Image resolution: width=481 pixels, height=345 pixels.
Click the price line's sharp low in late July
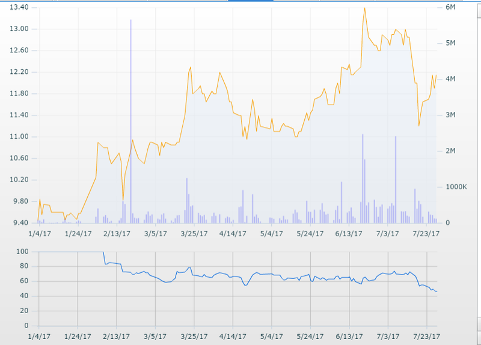419,126
